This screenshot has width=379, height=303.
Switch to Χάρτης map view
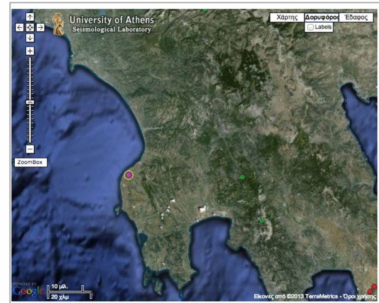tap(286, 17)
